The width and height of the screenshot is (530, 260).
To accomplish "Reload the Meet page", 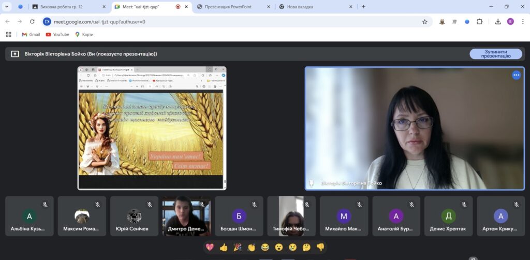I will click(32, 22).
